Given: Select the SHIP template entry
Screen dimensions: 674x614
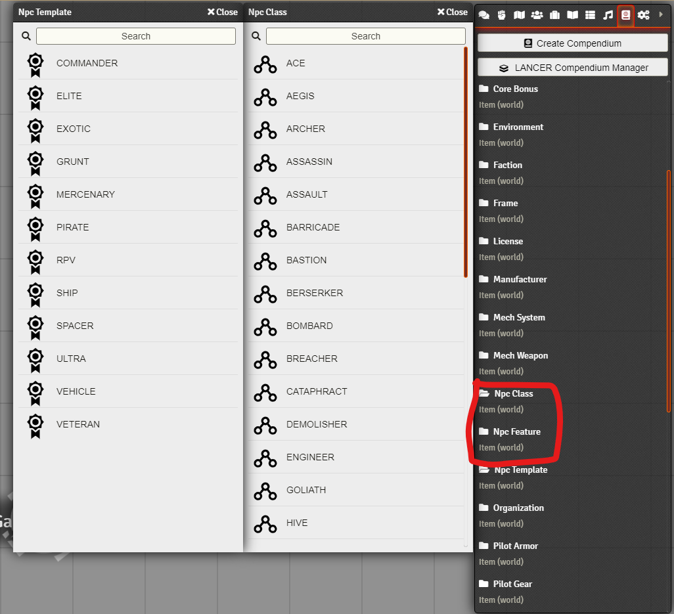Looking at the screenshot, I should coord(128,293).
